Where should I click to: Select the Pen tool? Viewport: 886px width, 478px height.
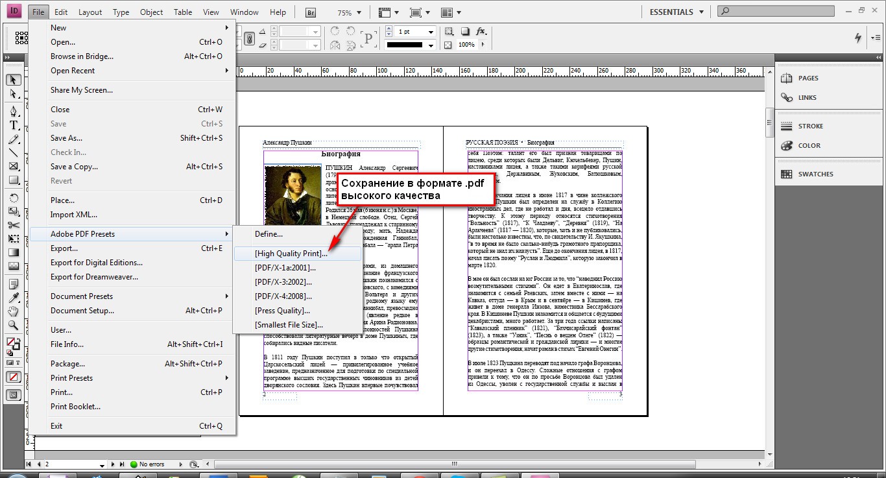pos(13,111)
